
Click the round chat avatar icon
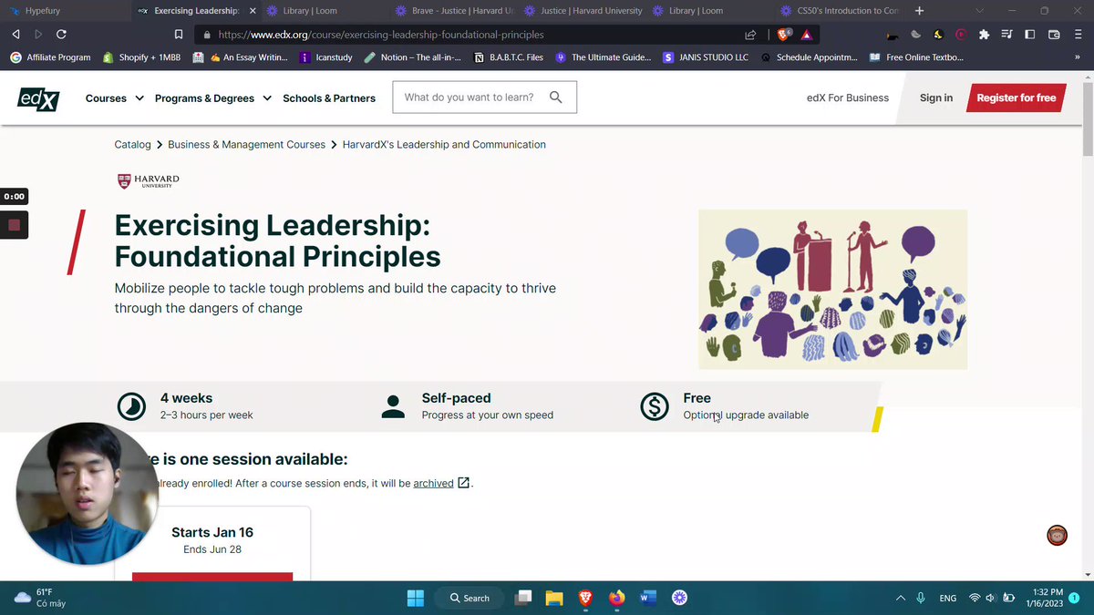tap(1057, 536)
